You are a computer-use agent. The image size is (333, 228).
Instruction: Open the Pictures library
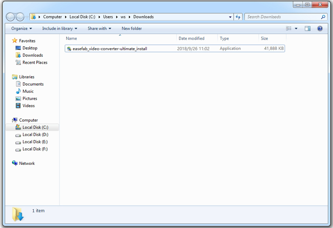coord(30,98)
